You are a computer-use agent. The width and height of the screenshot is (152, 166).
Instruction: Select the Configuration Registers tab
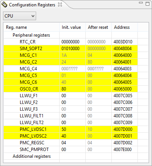click(x=32, y=5)
